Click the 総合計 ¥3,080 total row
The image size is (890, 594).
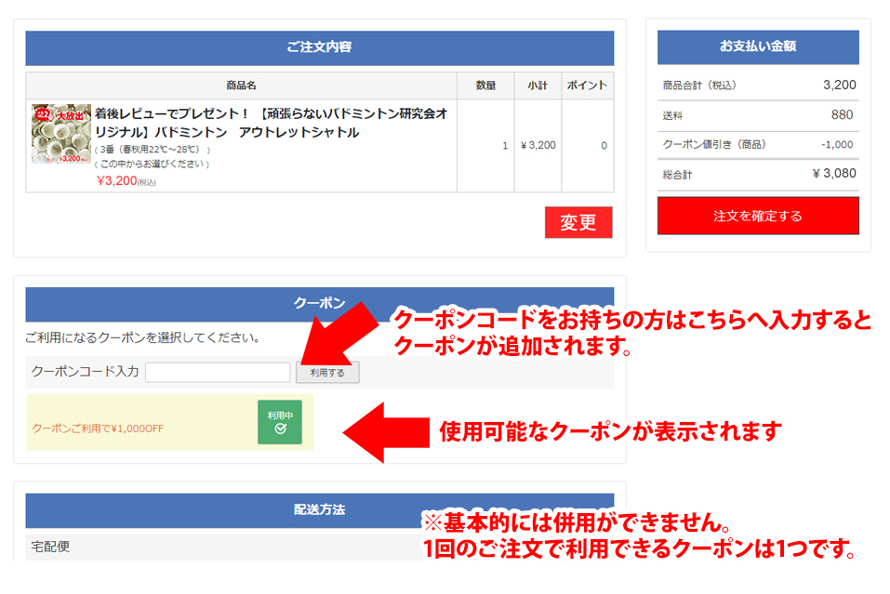pyautogui.click(x=757, y=174)
